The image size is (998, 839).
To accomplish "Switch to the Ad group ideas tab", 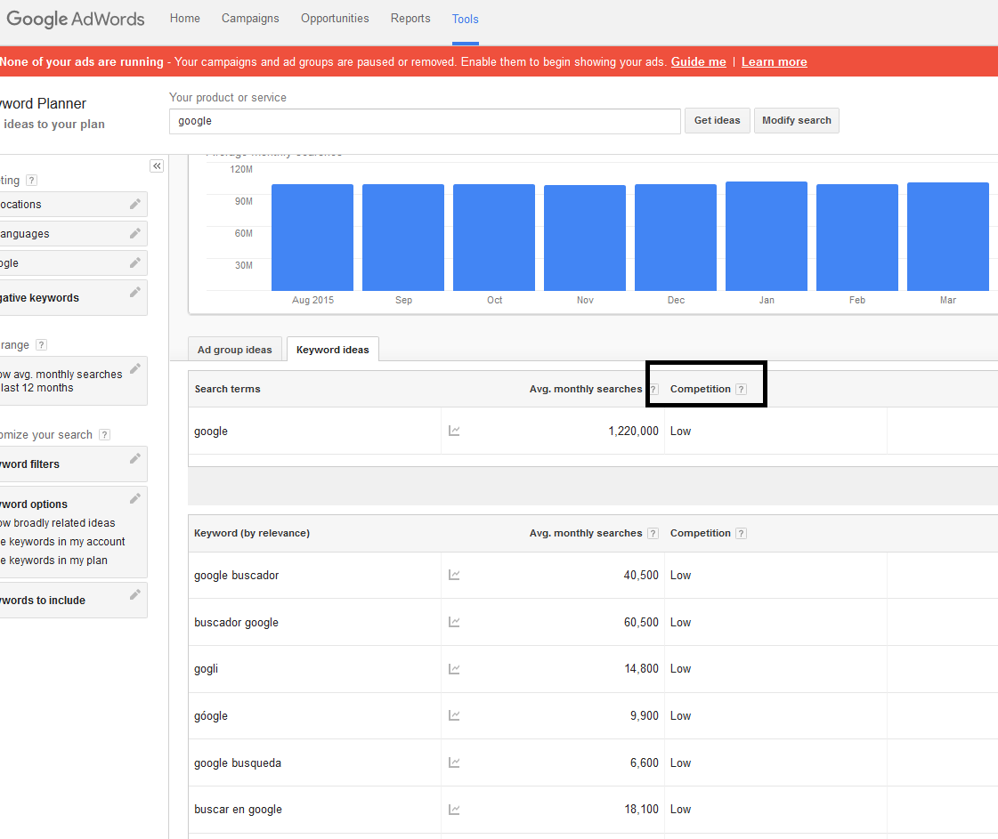I will pyautogui.click(x=235, y=349).
